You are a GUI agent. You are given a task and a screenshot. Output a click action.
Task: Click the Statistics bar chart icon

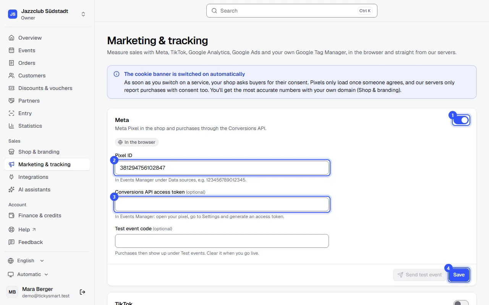point(11,126)
